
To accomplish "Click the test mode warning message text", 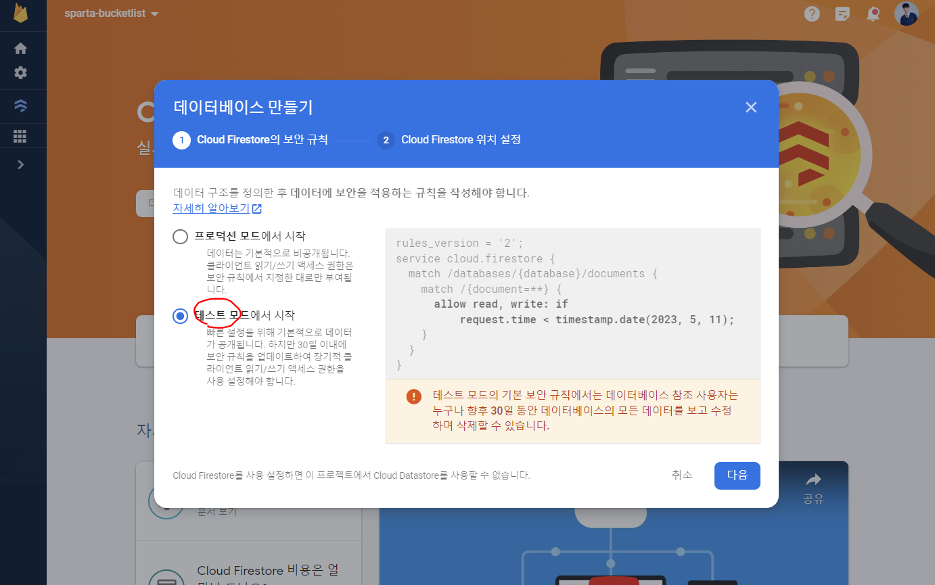I will coord(586,411).
